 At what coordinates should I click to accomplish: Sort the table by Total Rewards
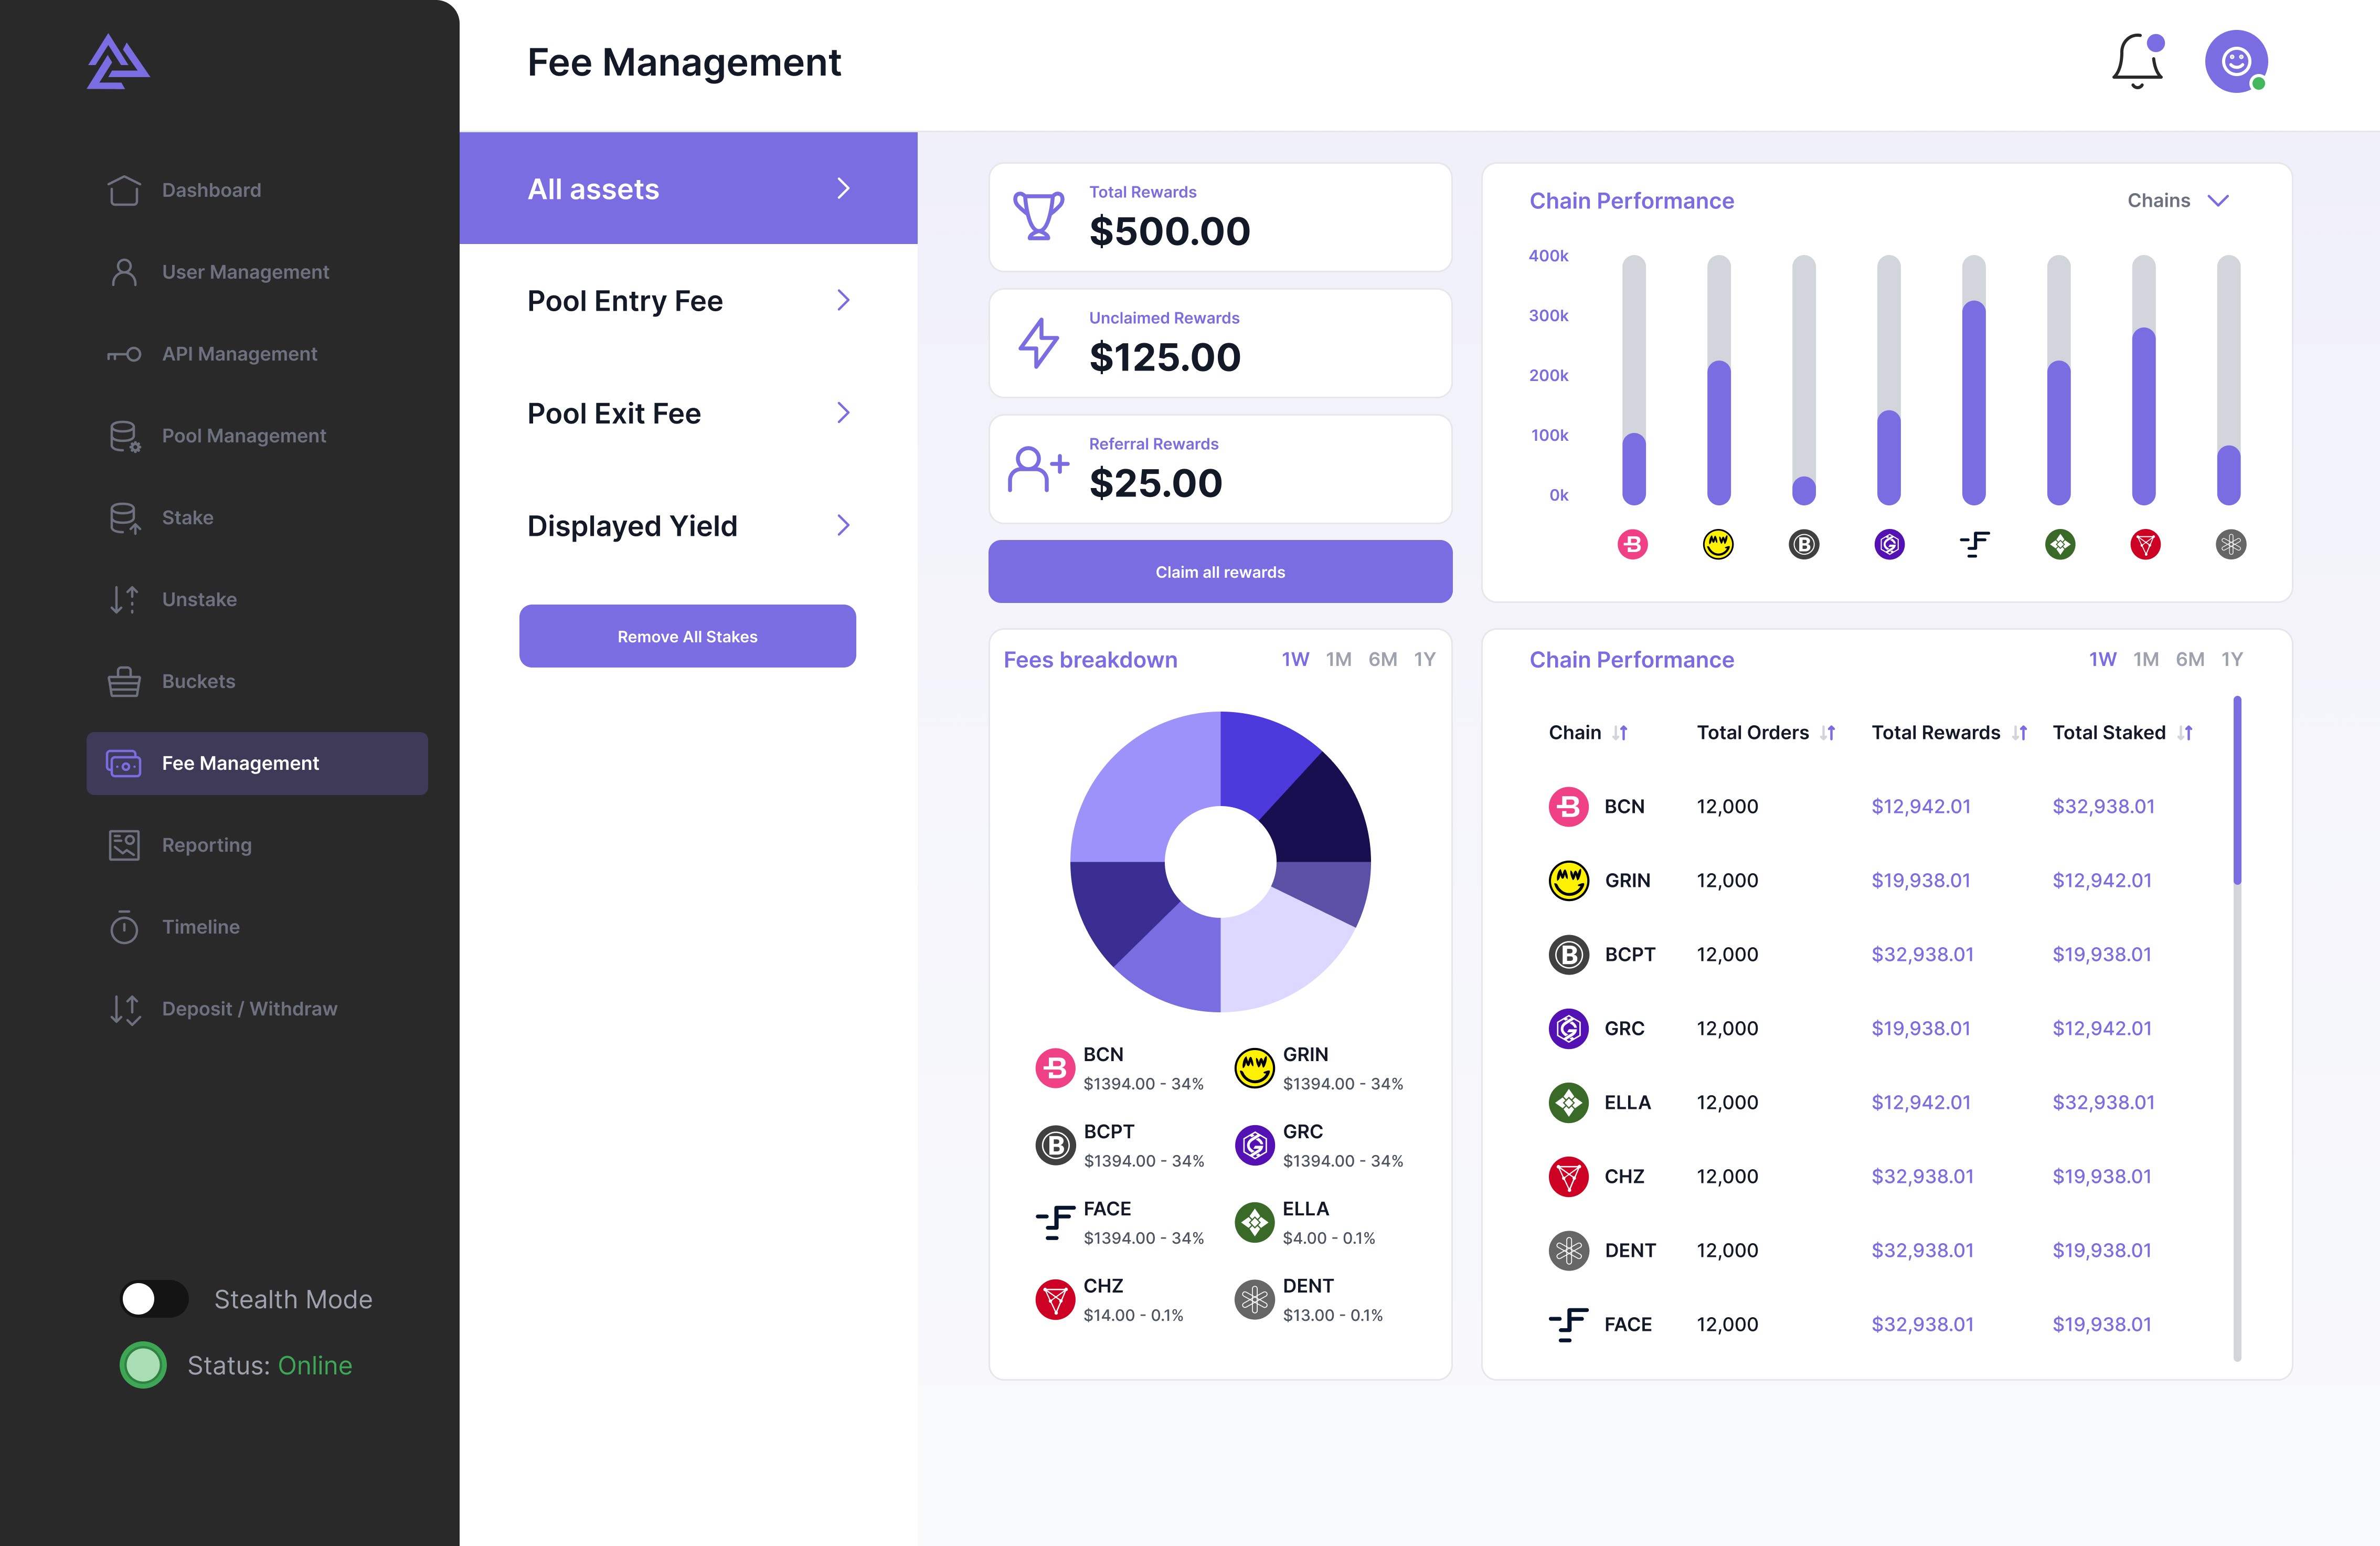click(x=2020, y=733)
